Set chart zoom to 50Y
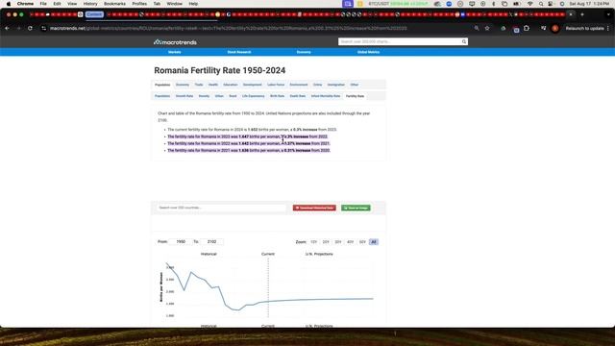The height and width of the screenshot is (346, 615). [362, 242]
